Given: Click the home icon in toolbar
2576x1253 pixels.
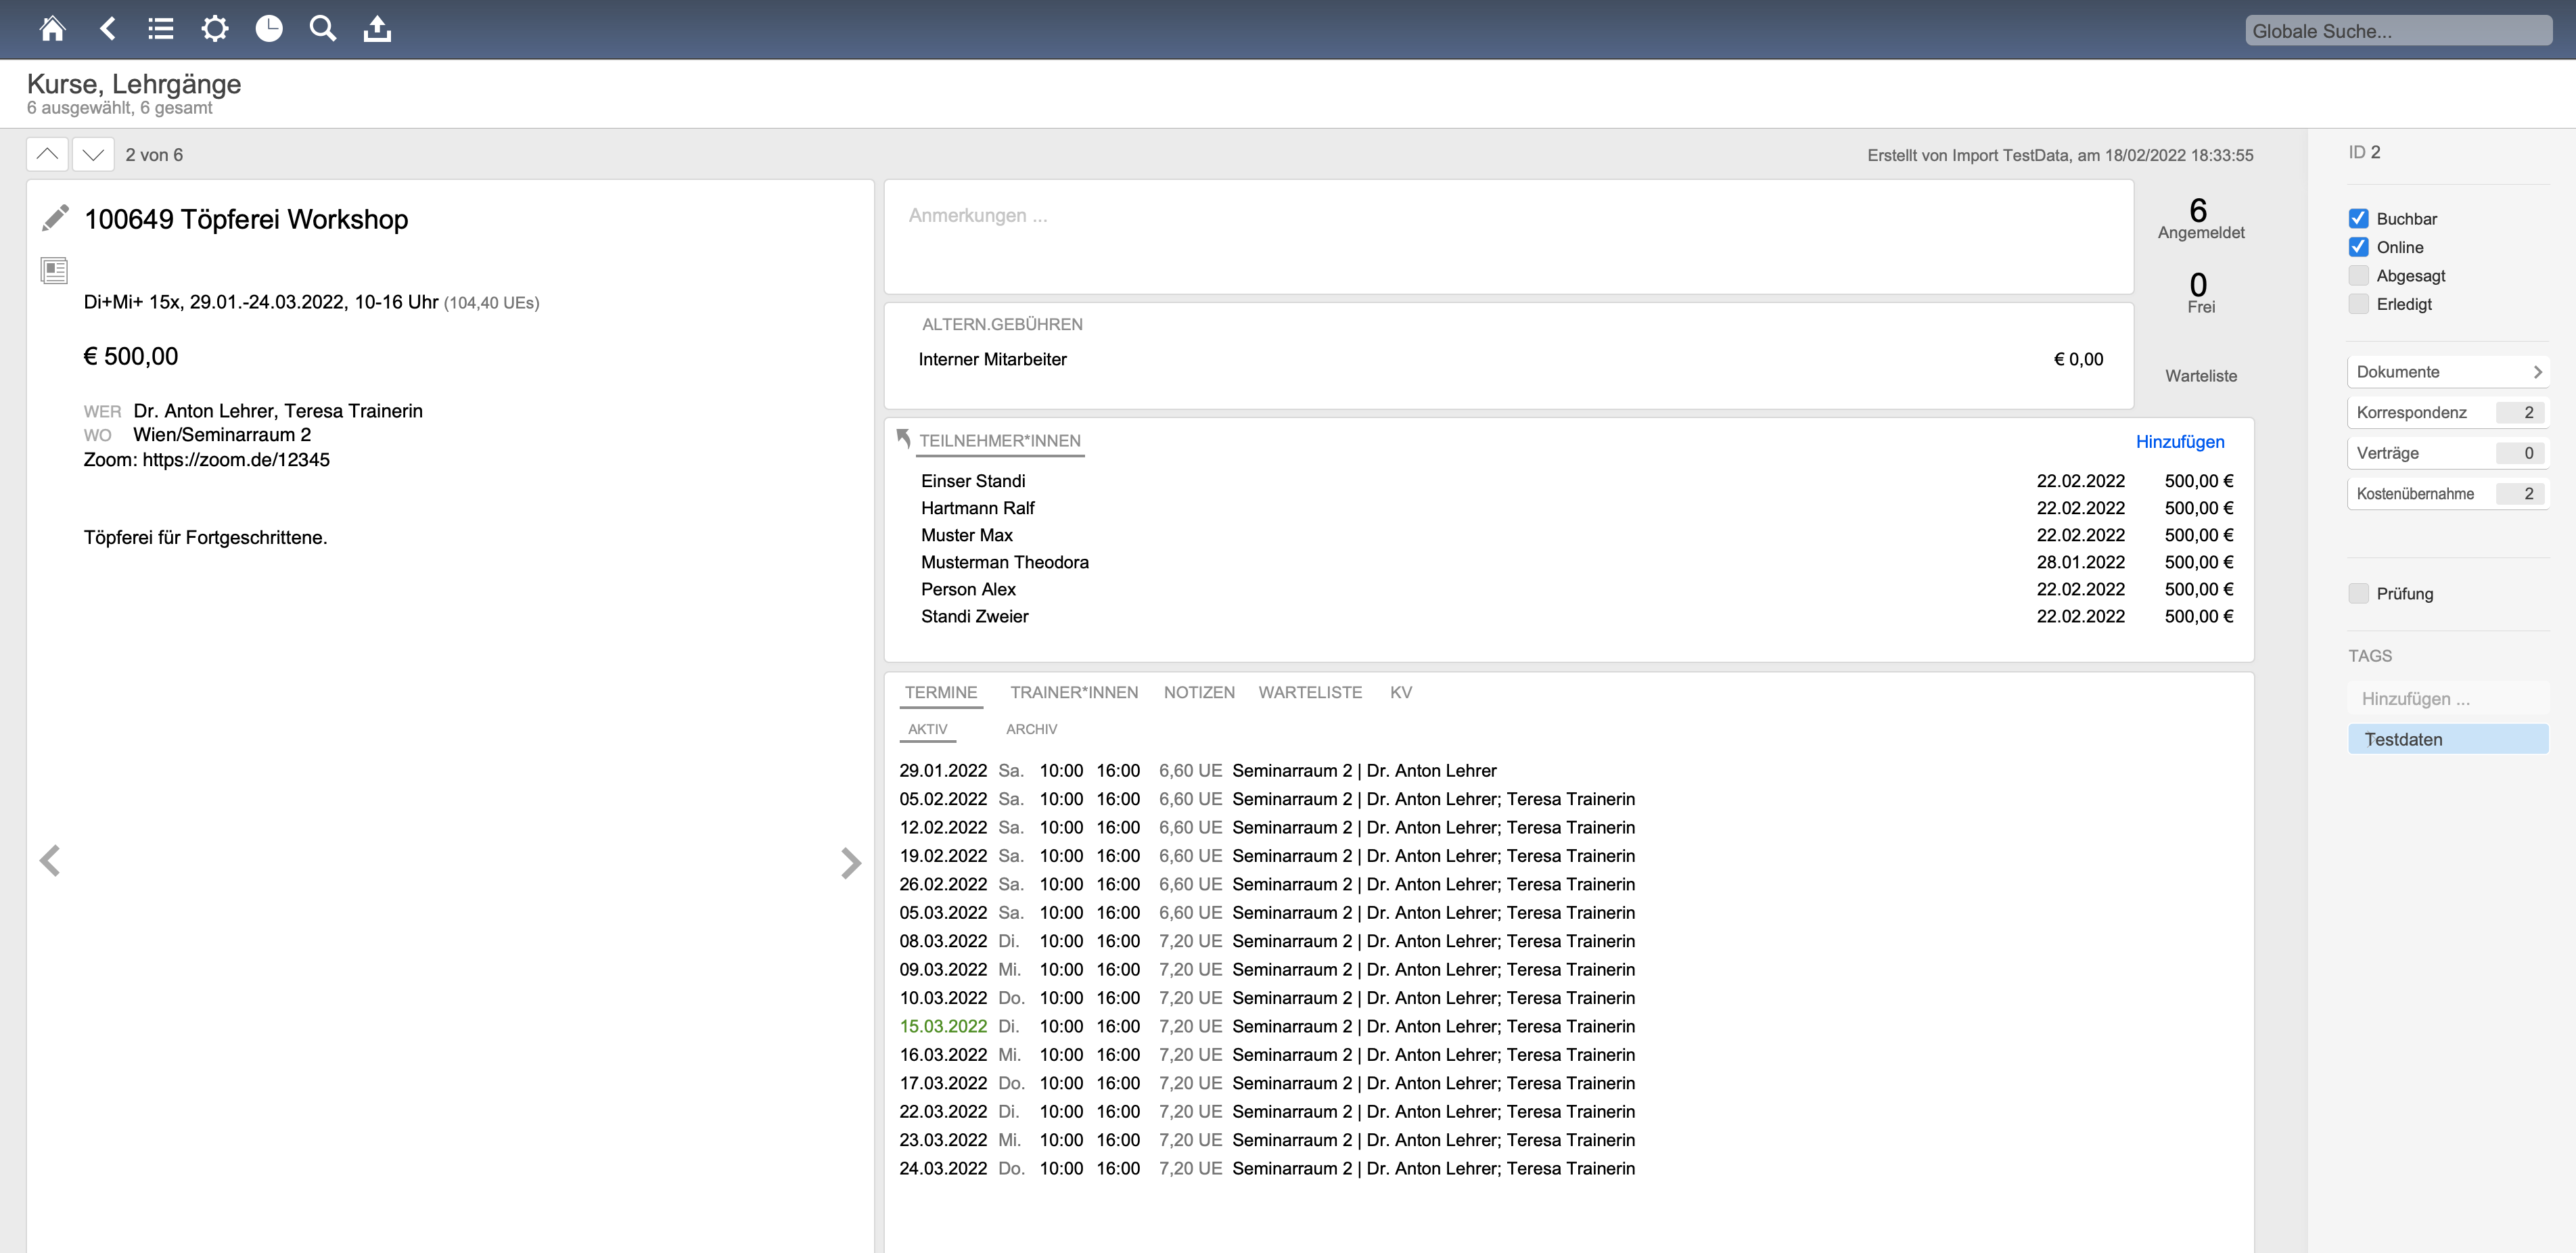Looking at the screenshot, I should pyautogui.click(x=52, y=29).
